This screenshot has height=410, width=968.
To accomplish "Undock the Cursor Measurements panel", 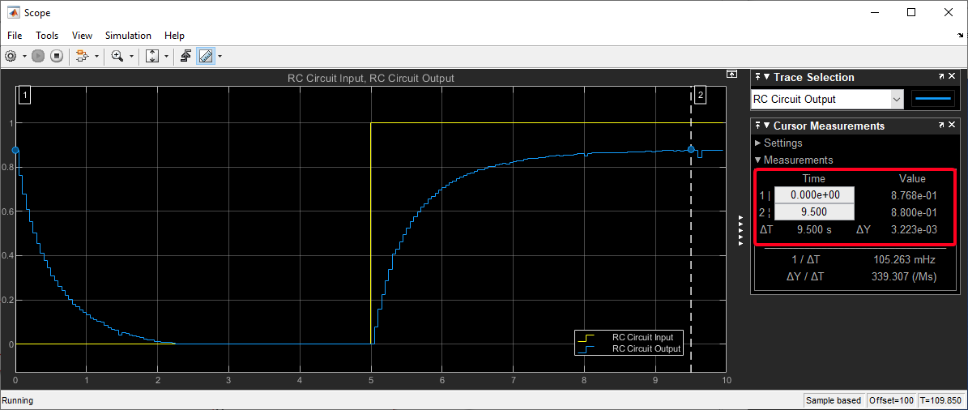I will tap(942, 126).
